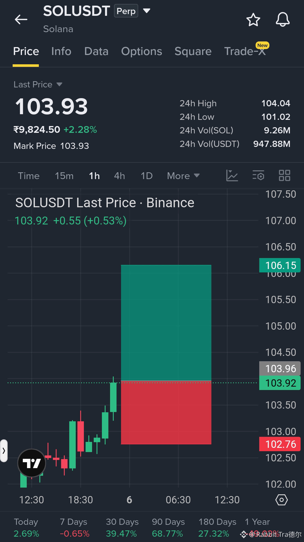The image size is (304, 542).
Task: Open price alert bell icon
Action: (x=282, y=19)
